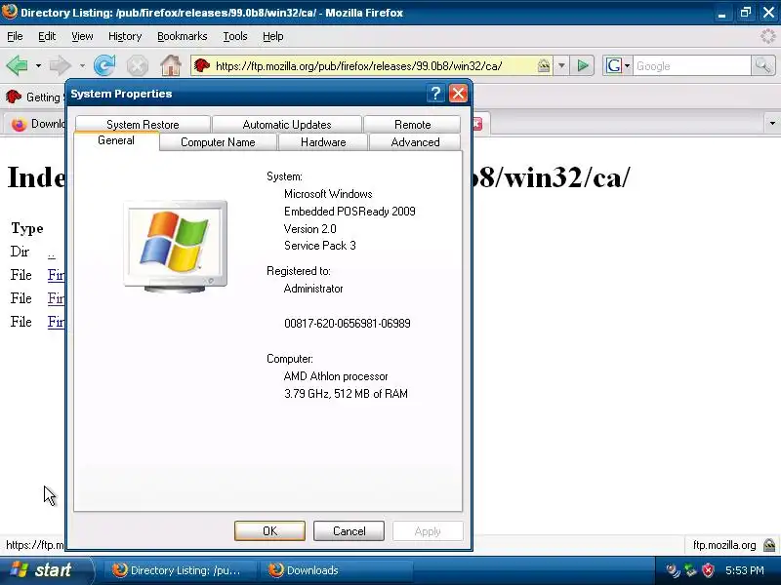Viewport: 781px width, 585px height.
Task: Open the Forward history dropdown arrow
Action: point(82,65)
